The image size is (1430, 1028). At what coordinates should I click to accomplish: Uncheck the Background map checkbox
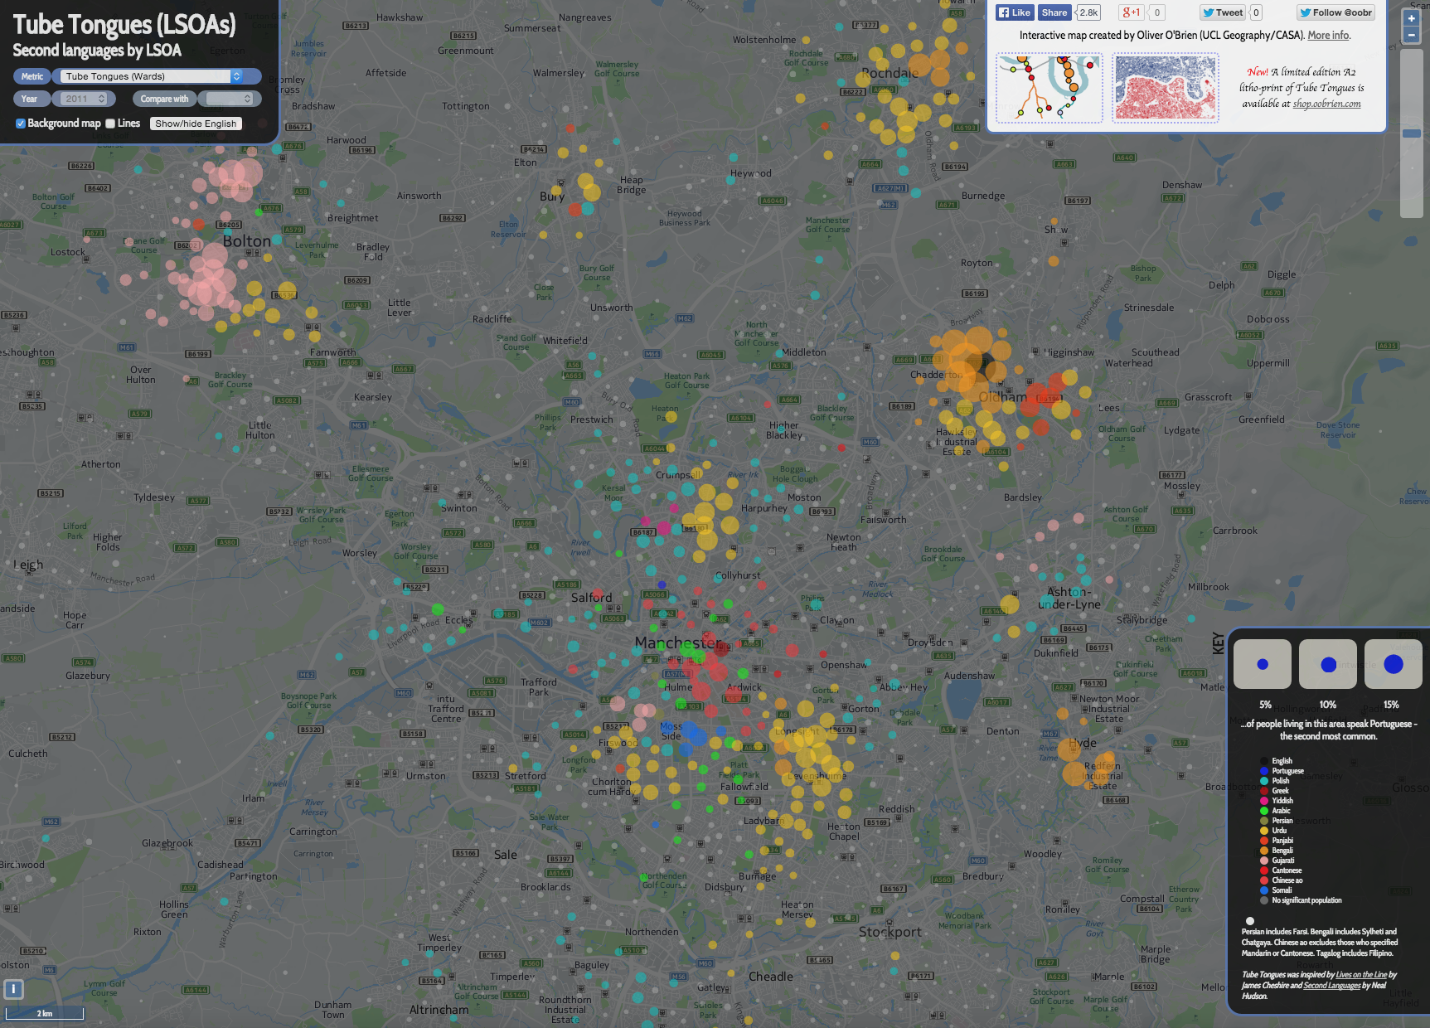pyautogui.click(x=21, y=124)
